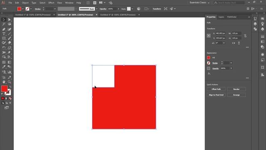This screenshot has width=266, height=150.
Task: Select the Gradient tool
Action: 10,62
